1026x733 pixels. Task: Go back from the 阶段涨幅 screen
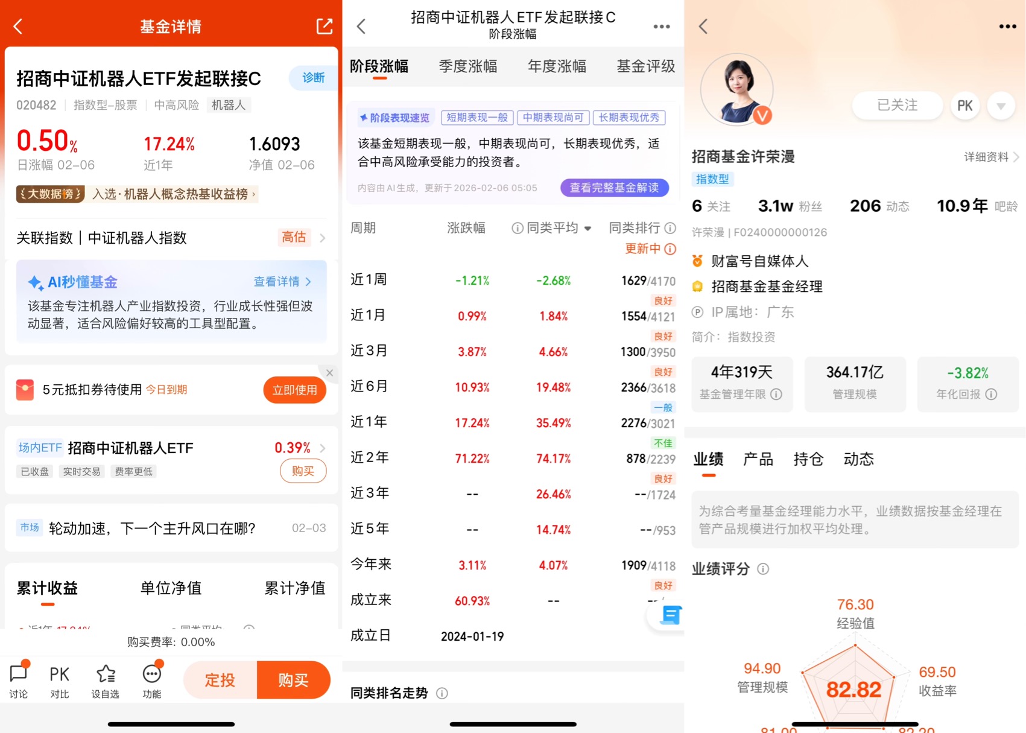click(361, 27)
